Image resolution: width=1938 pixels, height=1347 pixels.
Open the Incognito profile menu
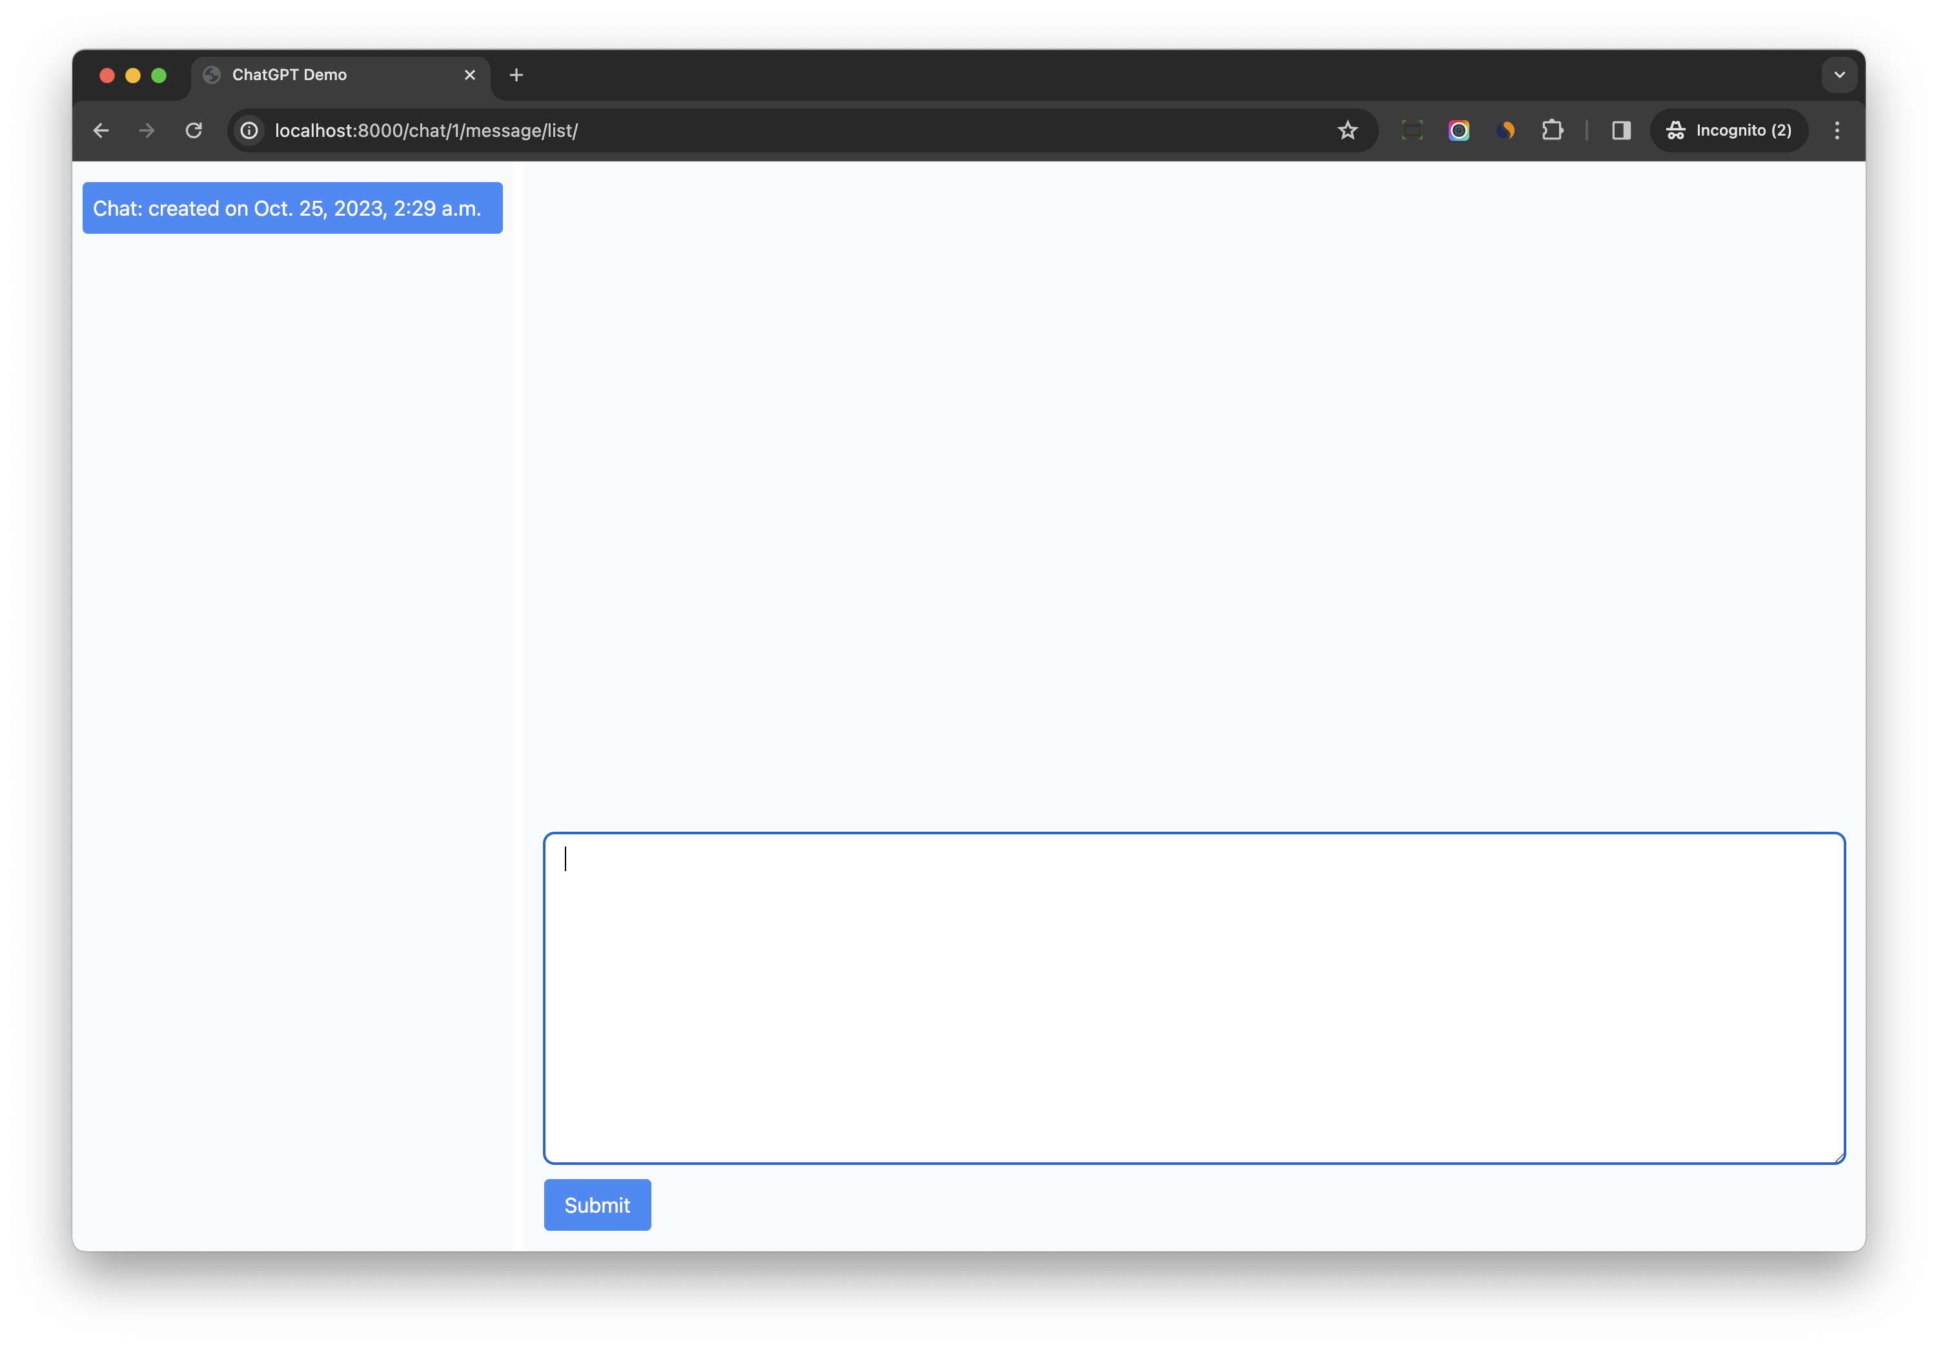pyautogui.click(x=1729, y=131)
